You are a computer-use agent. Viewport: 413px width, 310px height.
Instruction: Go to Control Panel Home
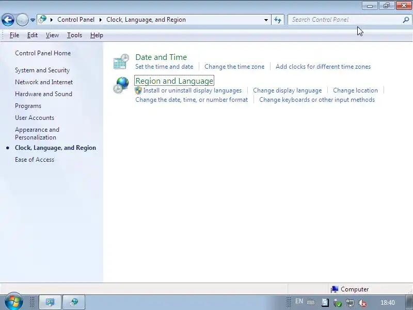click(x=43, y=53)
